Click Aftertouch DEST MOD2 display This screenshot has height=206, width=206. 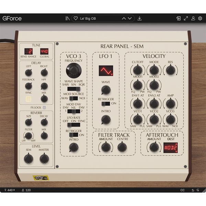[x=170, y=148]
